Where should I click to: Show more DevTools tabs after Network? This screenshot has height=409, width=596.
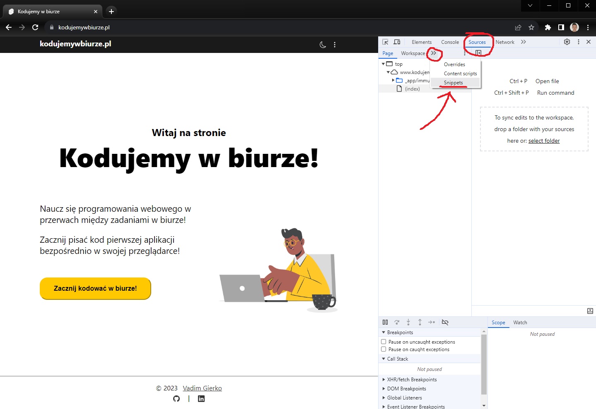tap(524, 42)
